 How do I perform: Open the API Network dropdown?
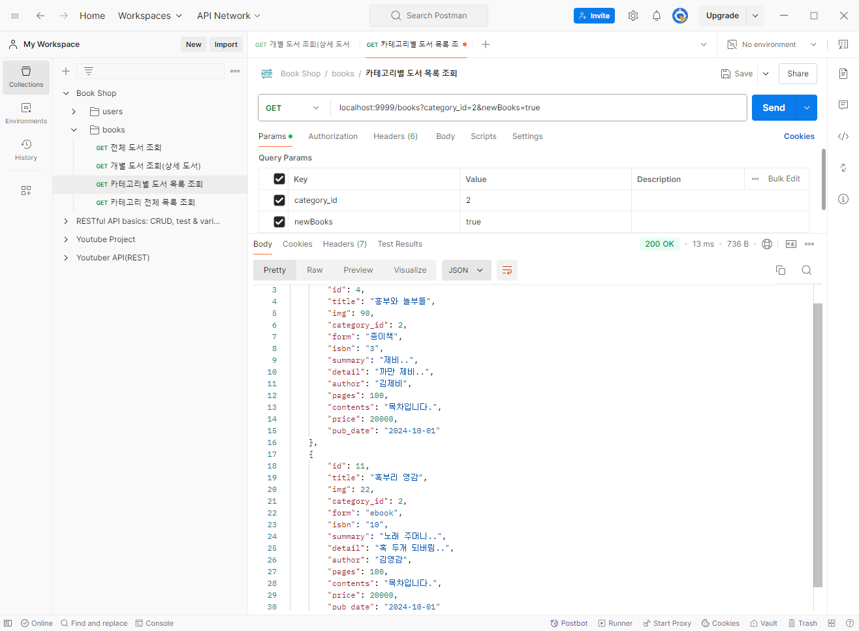point(228,16)
